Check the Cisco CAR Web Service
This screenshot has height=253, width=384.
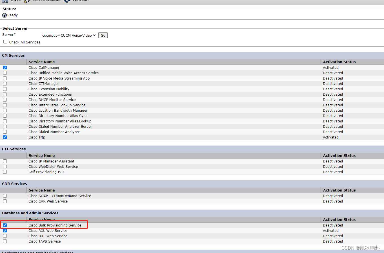click(5, 201)
